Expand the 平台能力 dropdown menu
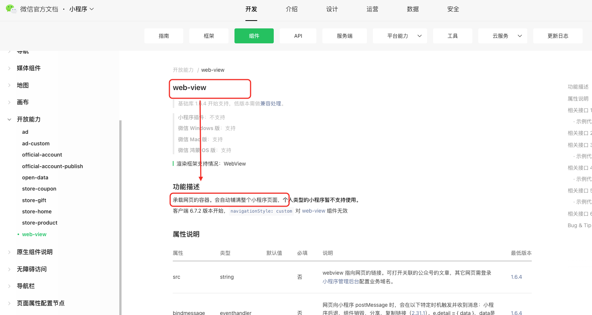 400,36
